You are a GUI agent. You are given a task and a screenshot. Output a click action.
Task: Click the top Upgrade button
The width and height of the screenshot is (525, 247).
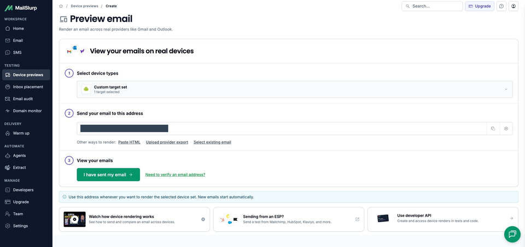[480, 6]
